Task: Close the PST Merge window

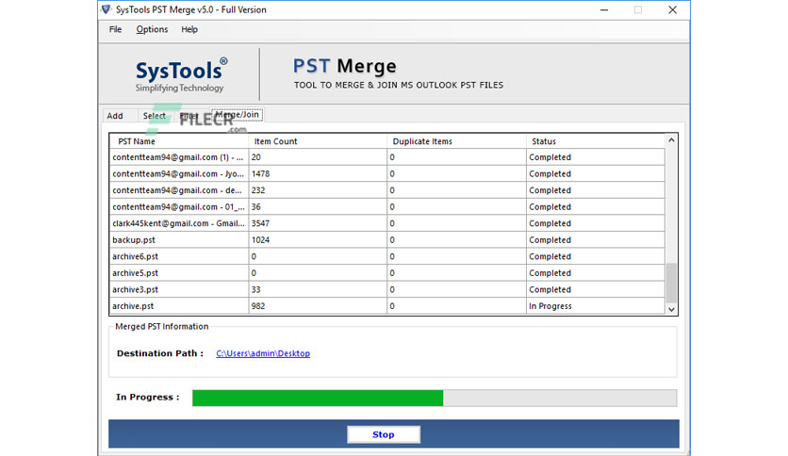Action: (x=672, y=9)
